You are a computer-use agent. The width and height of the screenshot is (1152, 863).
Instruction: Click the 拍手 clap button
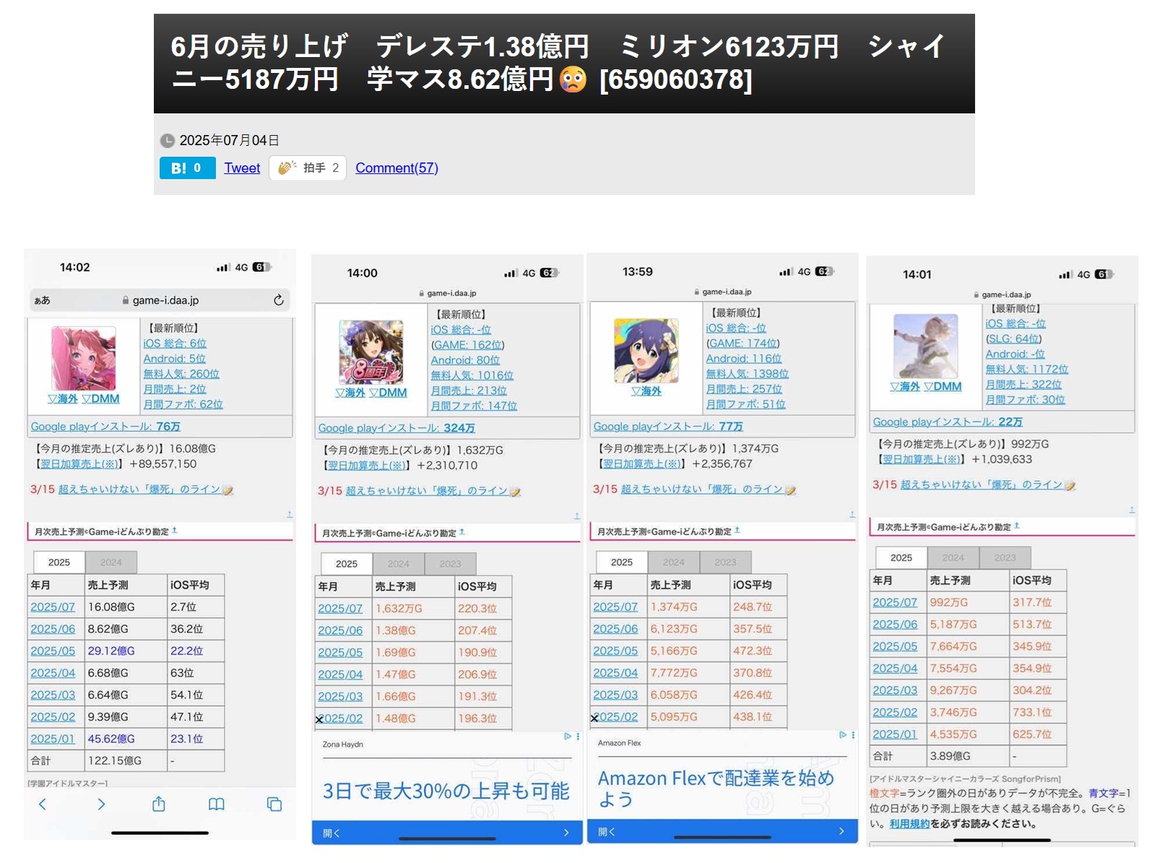point(308,168)
